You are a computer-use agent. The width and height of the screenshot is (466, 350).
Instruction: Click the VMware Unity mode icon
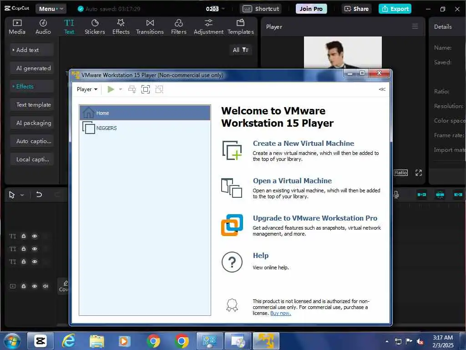point(159,89)
